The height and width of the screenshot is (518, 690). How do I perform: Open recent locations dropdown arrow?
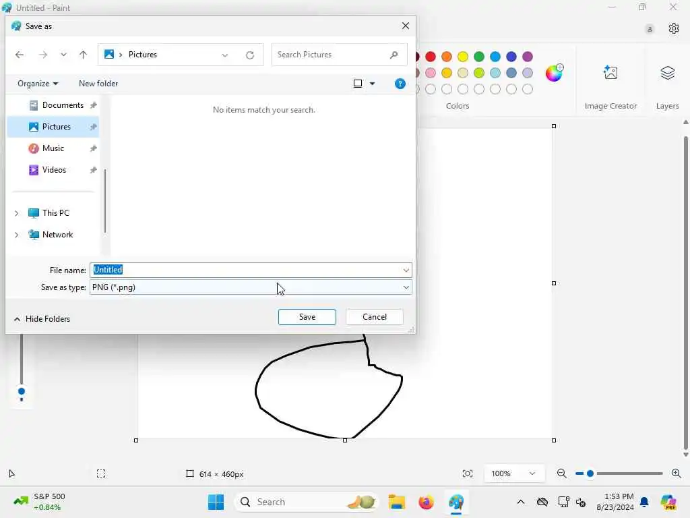(x=64, y=55)
